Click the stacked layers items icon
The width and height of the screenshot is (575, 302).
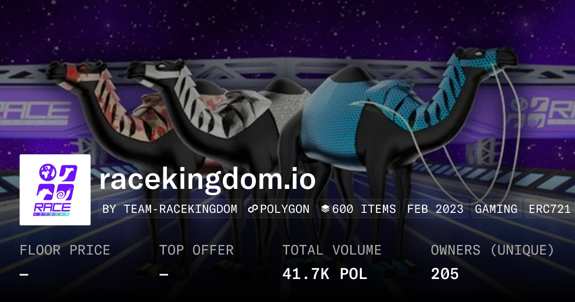(x=325, y=209)
